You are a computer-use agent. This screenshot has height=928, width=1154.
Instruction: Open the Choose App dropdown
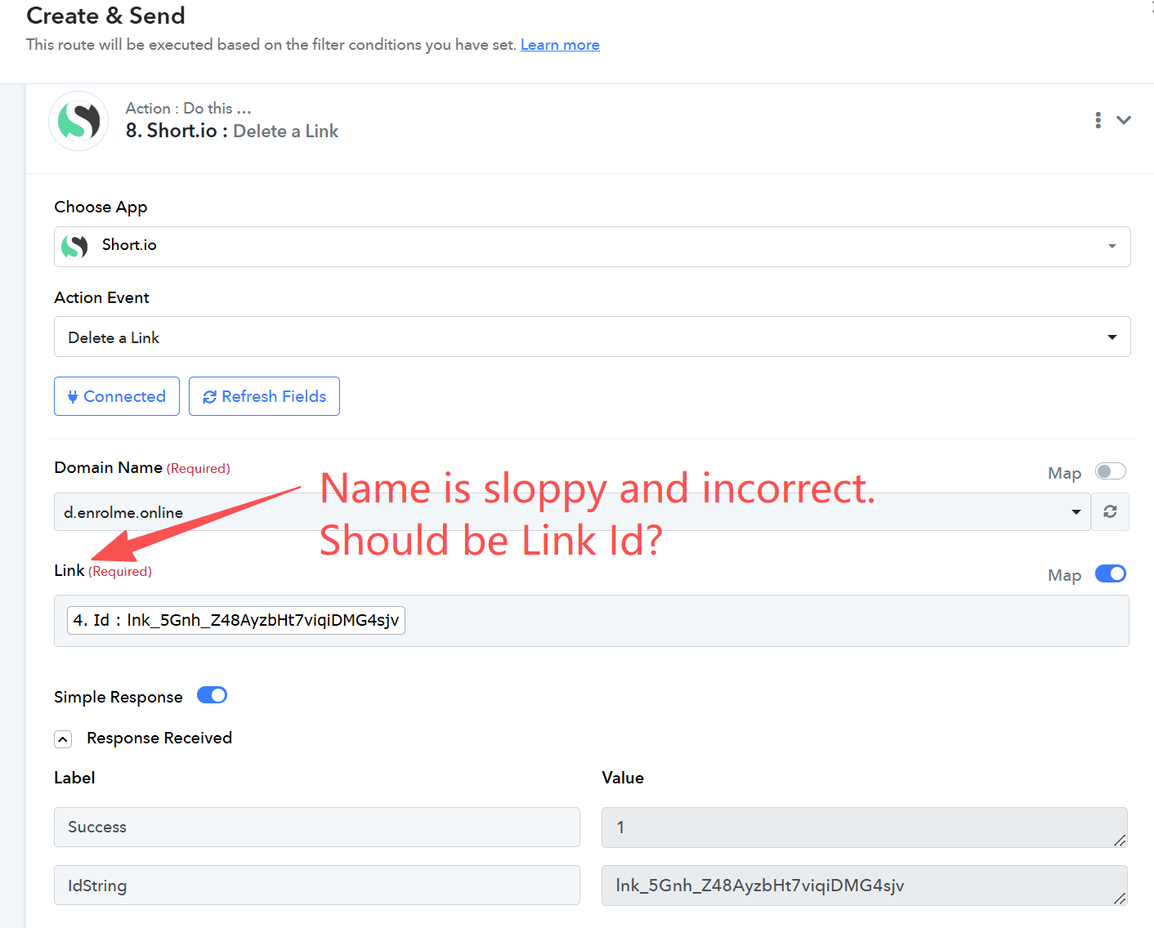click(x=1112, y=247)
